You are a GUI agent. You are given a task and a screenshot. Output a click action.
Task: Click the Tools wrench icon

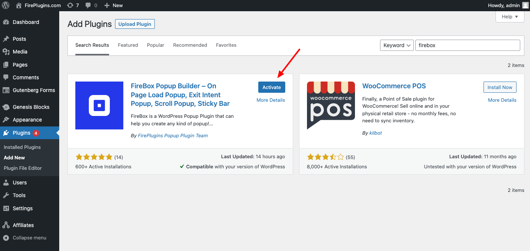point(6,195)
